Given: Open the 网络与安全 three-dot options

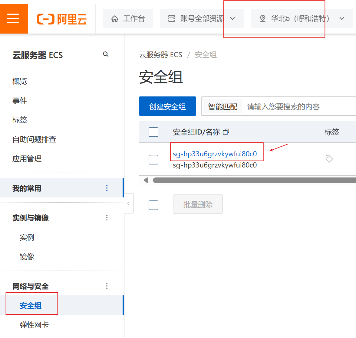Looking at the screenshot, I should pos(107,286).
